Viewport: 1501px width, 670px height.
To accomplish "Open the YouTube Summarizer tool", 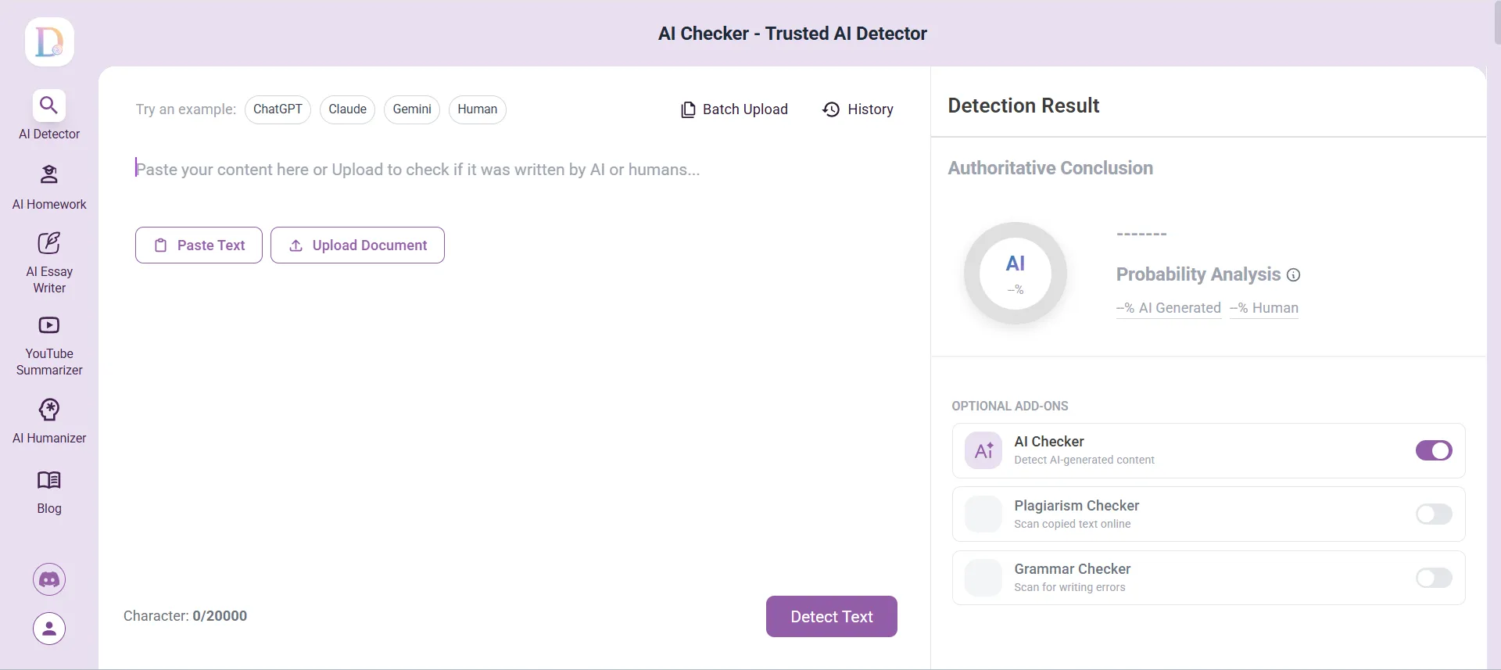I will pos(49,325).
